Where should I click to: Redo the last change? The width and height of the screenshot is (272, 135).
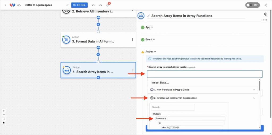[x=100, y=5]
